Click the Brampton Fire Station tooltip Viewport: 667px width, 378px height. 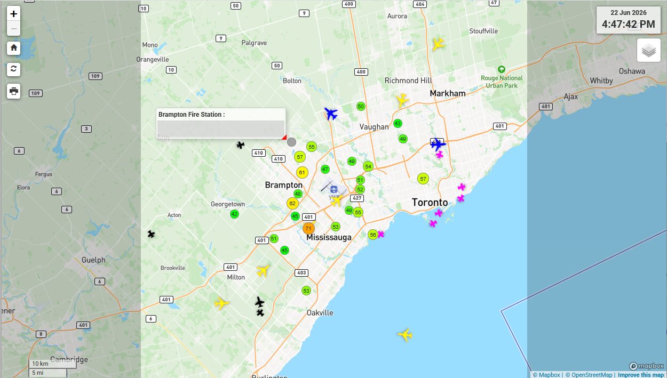[x=221, y=124]
